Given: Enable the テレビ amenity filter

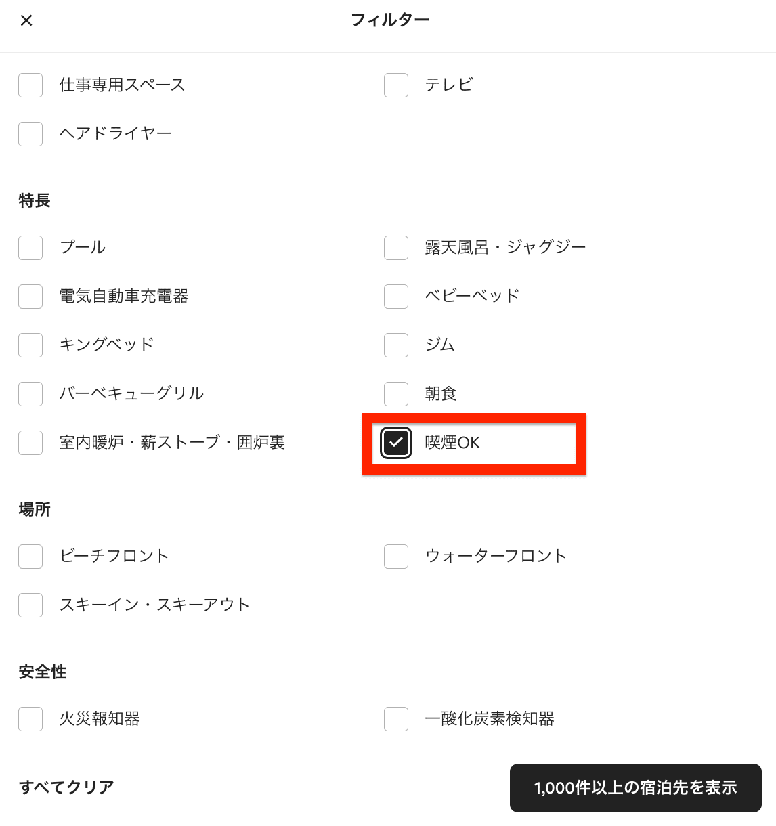Looking at the screenshot, I should pyautogui.click(x=396, y=85).
